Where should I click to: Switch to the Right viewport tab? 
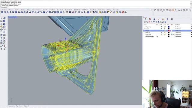coord(25,106)
